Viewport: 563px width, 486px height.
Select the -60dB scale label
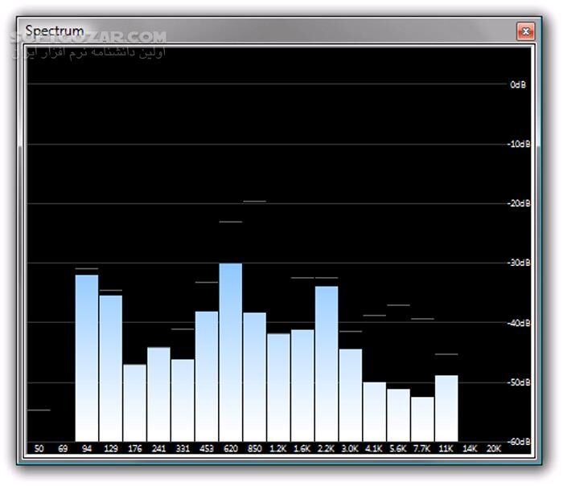click(517, 442)
